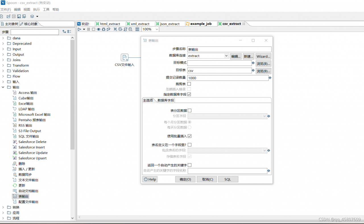The height and width of the screenshot is (224, 364).
Task: Expand the 转换 folder
Action: (x=3, y=207)
